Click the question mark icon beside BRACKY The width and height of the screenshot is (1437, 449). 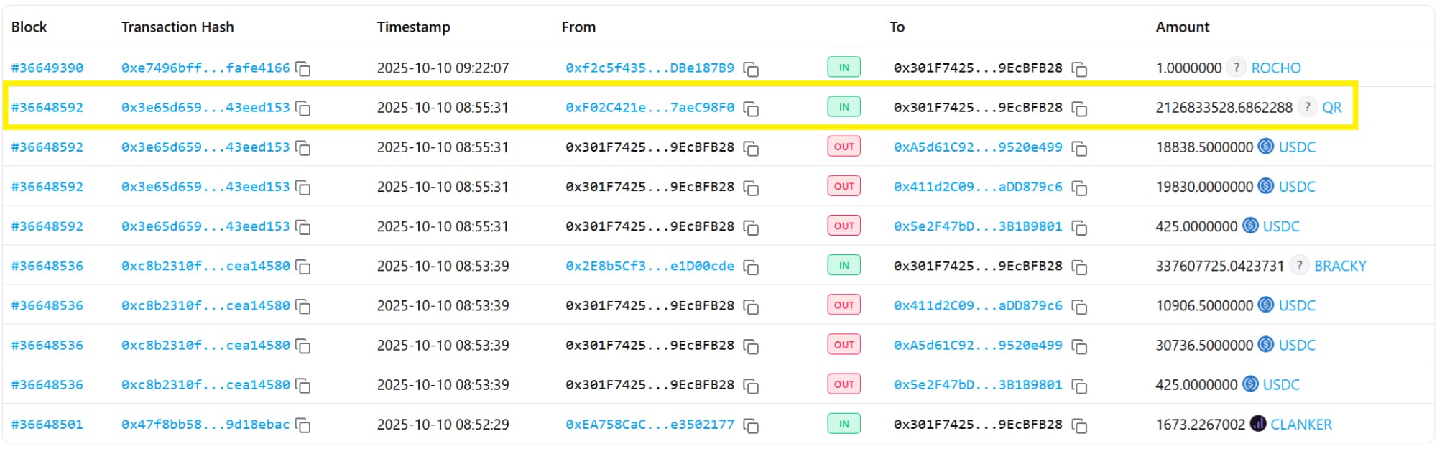pyautogui.click(x=1299, y=266)
